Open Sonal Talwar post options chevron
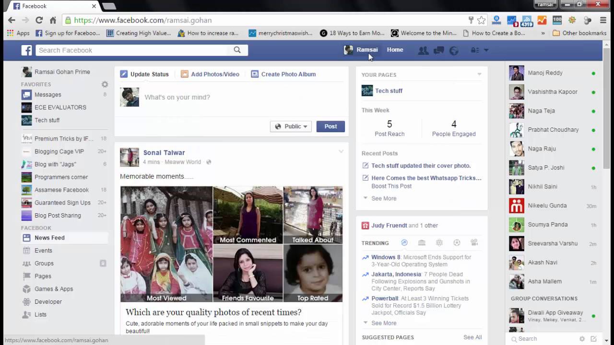Viewport: 614px width, 345px height. click(341, 151)
